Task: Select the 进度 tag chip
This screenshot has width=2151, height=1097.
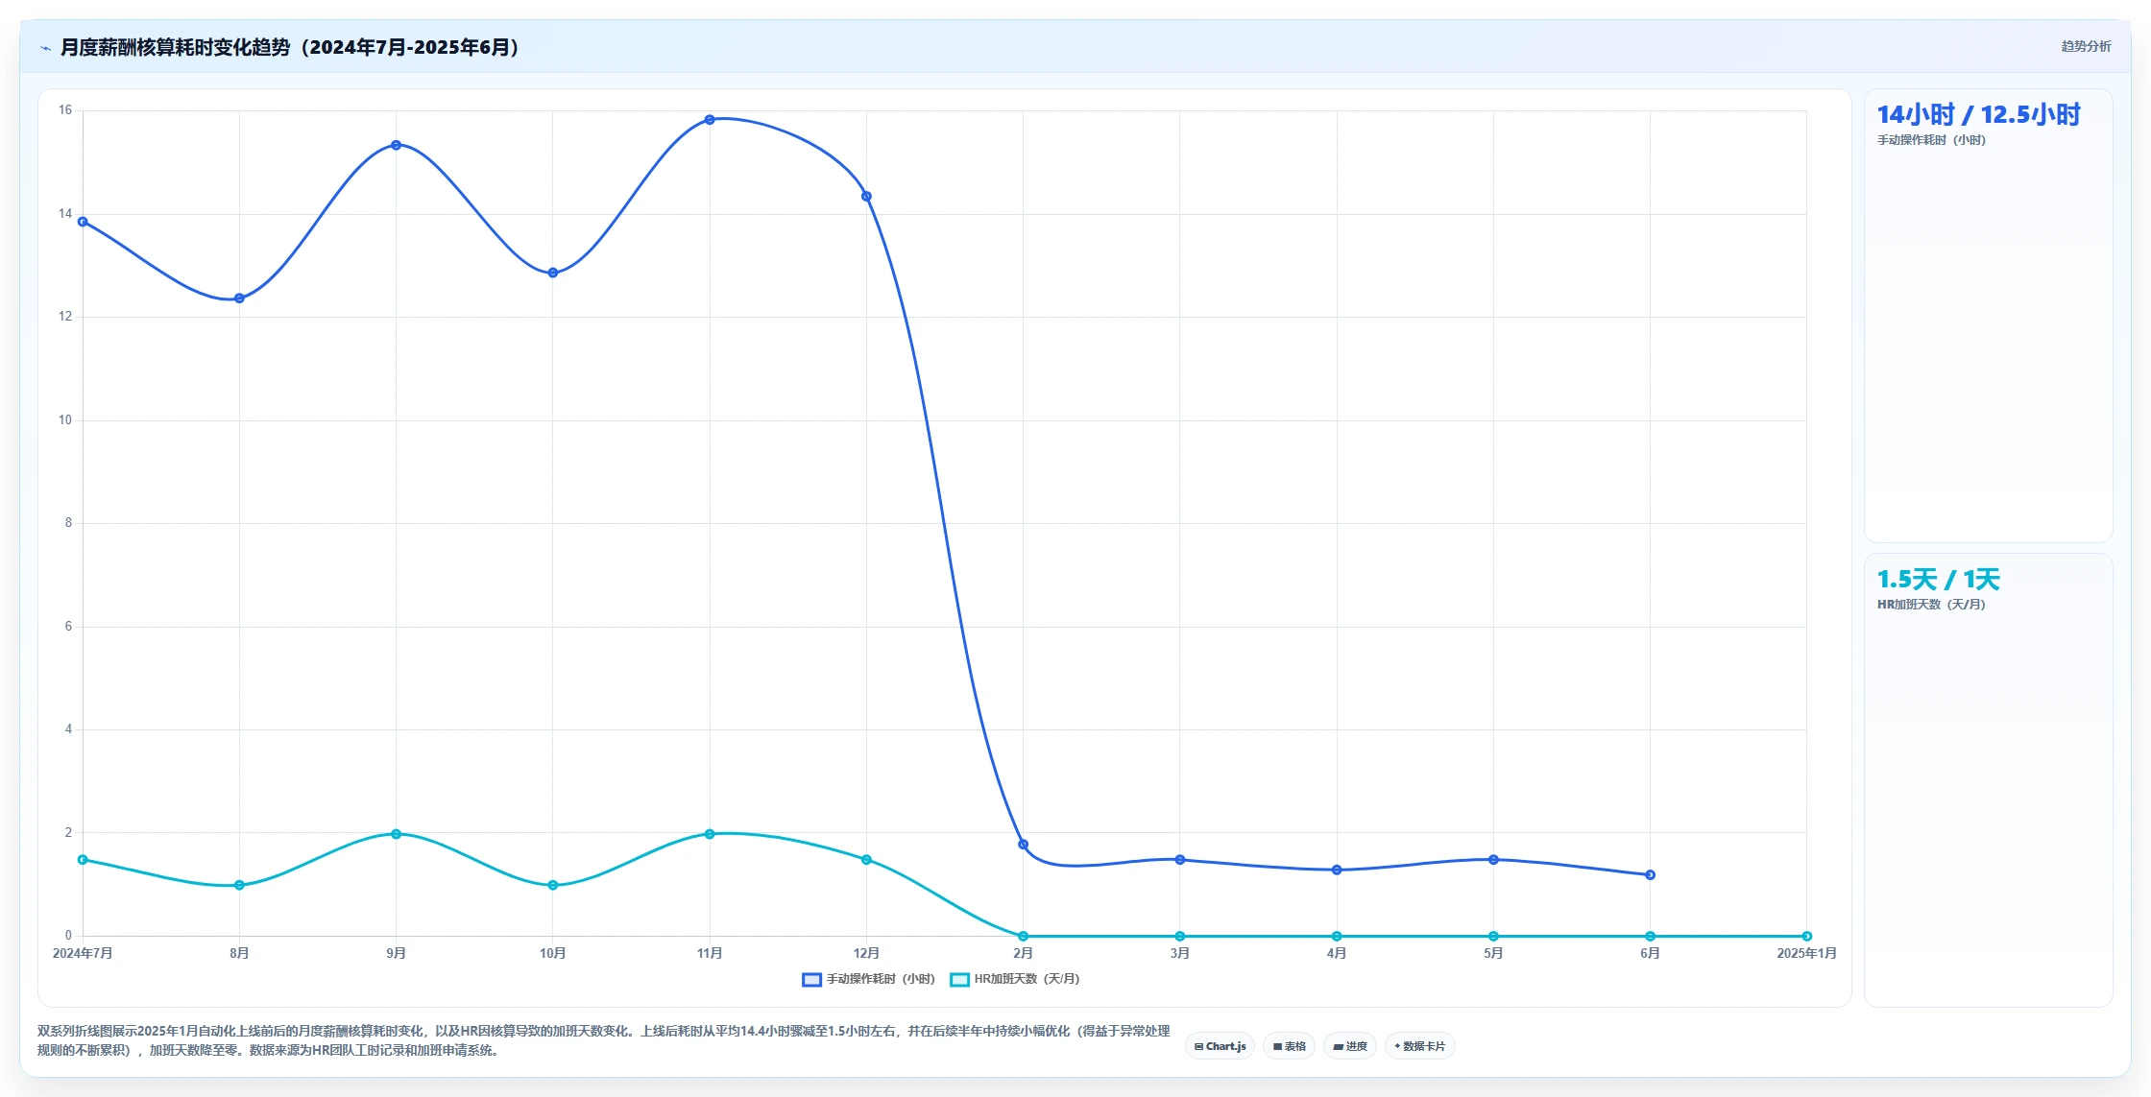Action: tap(1349, 1046)
